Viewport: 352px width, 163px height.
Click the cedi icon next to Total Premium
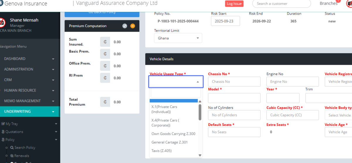pyautogui.click(x=105, y=102)
